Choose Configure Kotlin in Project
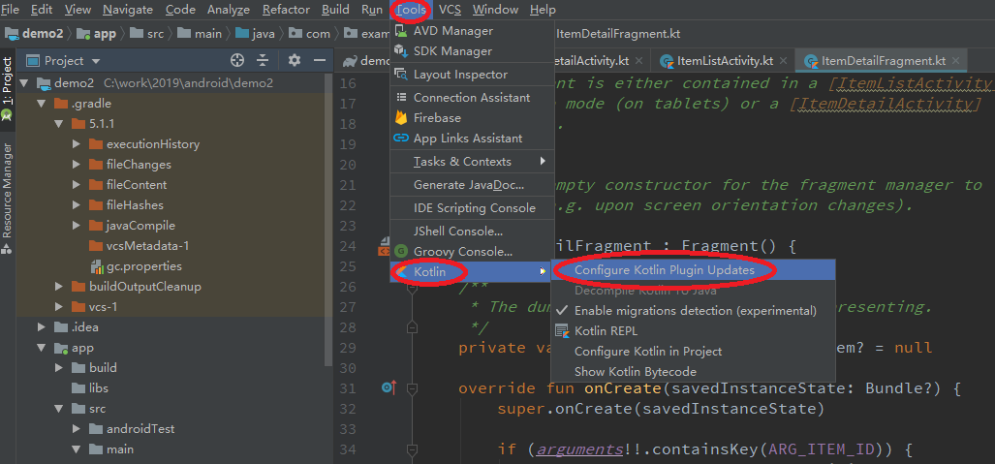995x464 pixels. [x=693, y=351]
